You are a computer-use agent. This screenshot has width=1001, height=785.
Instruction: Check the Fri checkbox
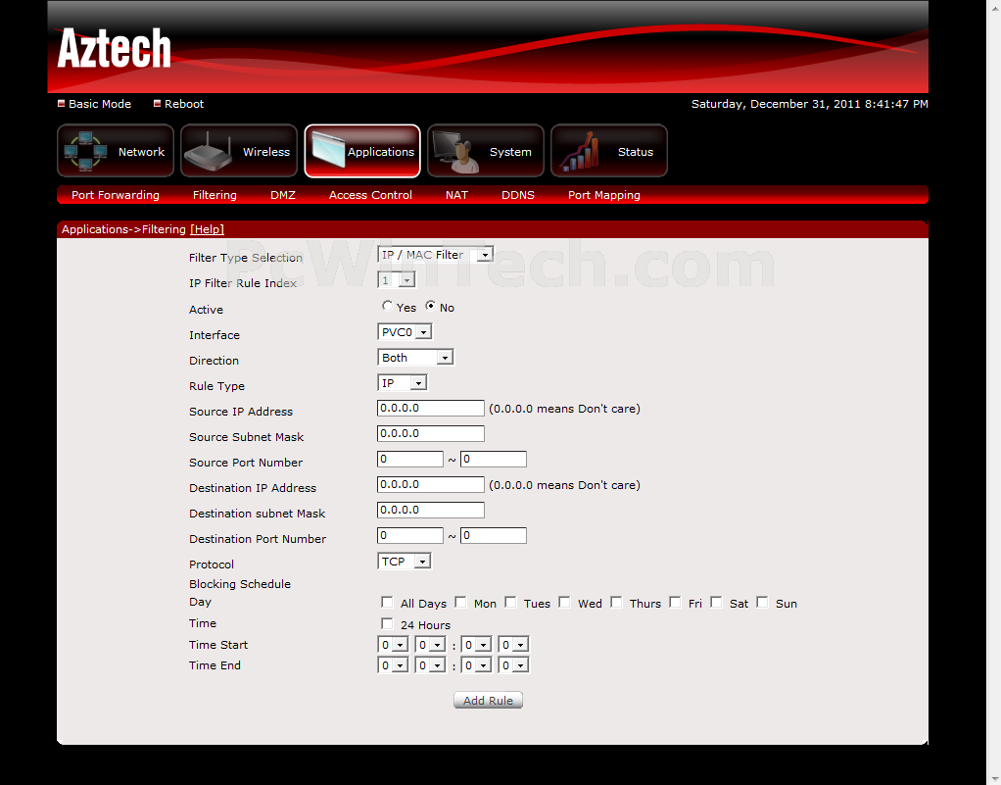(x=675, y=603)
